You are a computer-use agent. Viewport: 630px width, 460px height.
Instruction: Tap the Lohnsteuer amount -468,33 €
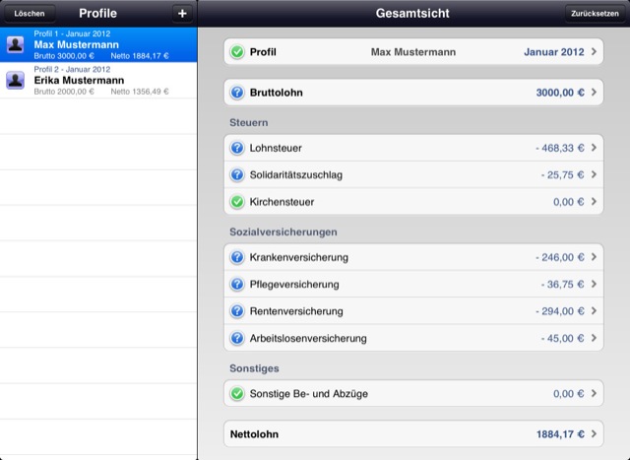(560, 148)
